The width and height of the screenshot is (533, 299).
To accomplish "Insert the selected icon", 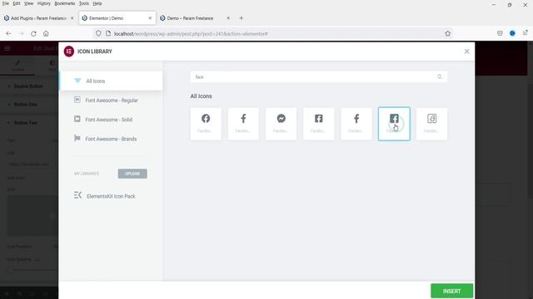I will point(451,292).
